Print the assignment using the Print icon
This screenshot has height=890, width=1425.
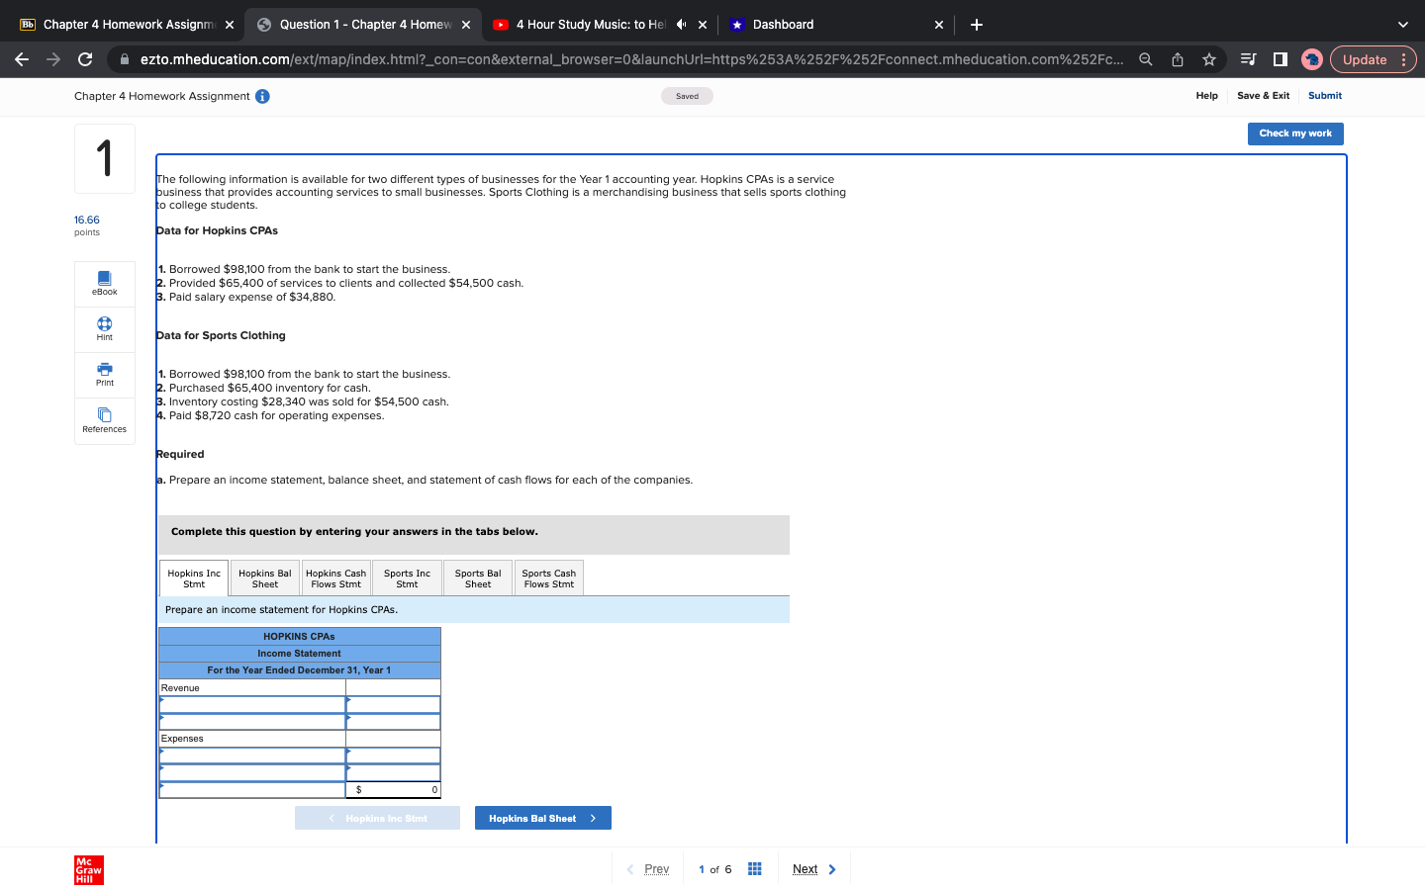(x=104, y=375)
